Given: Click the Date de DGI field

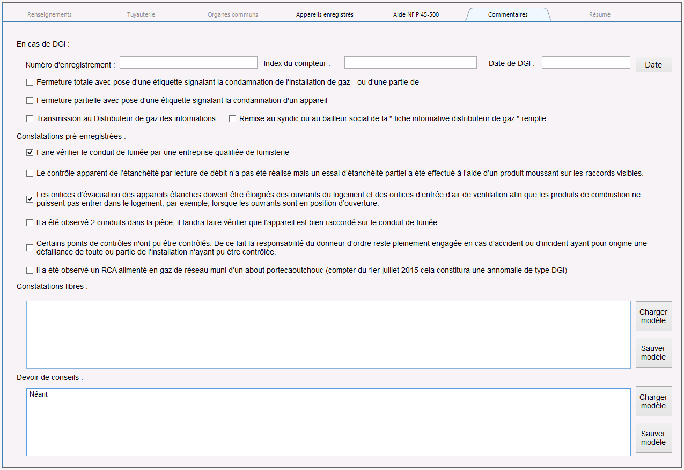Looking at the screenshot, I should coord(586,63).
